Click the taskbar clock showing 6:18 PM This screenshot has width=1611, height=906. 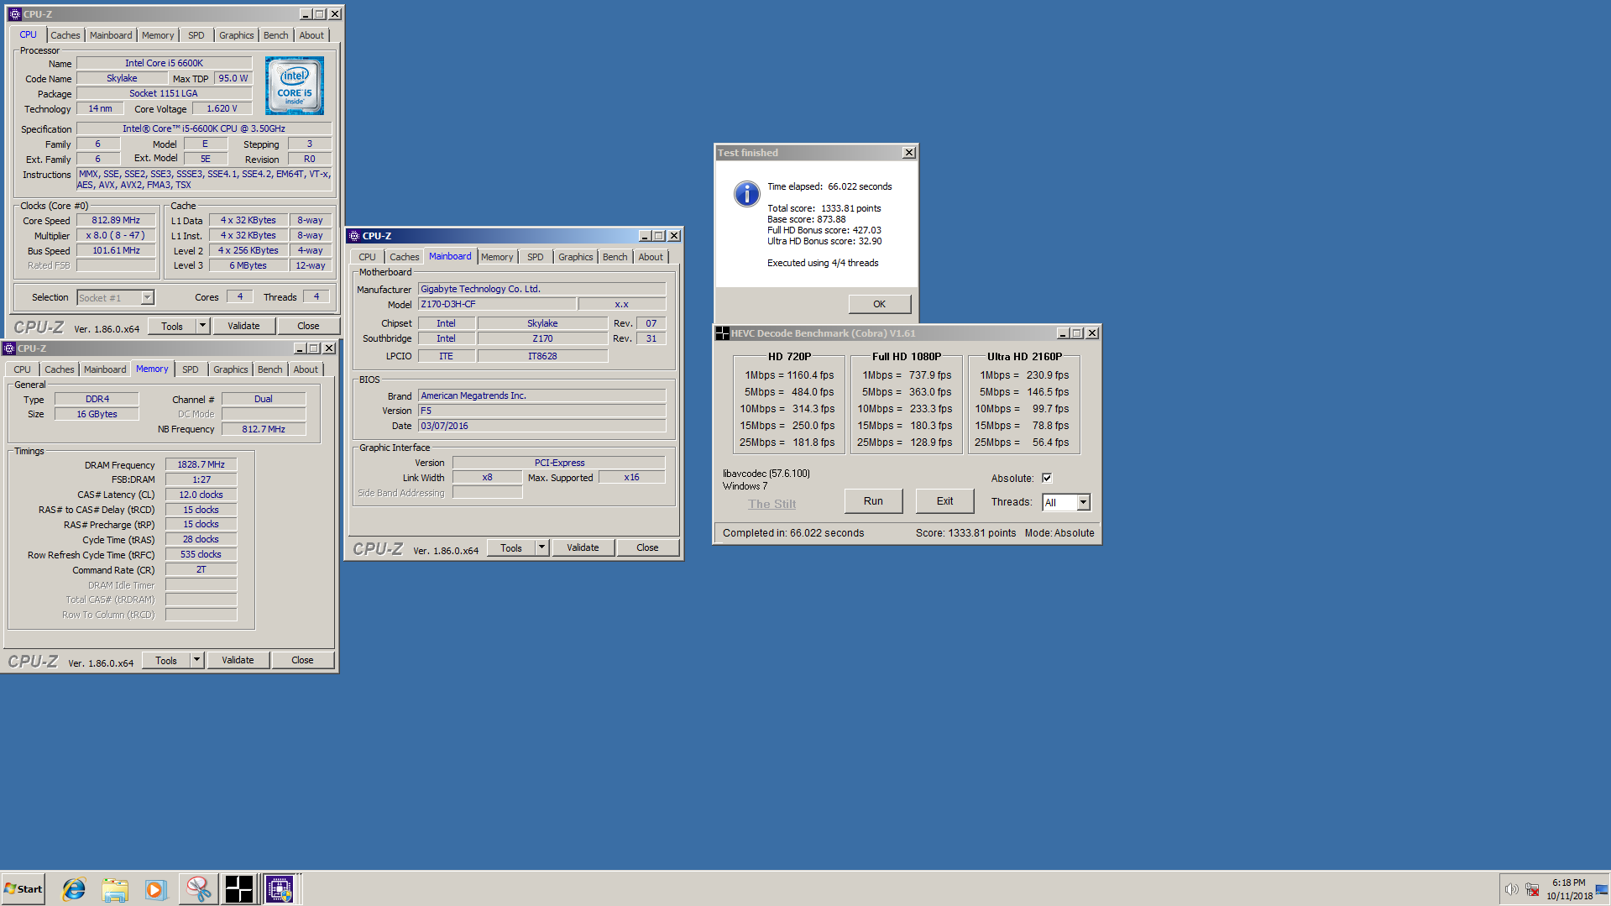click(1569, 889)
